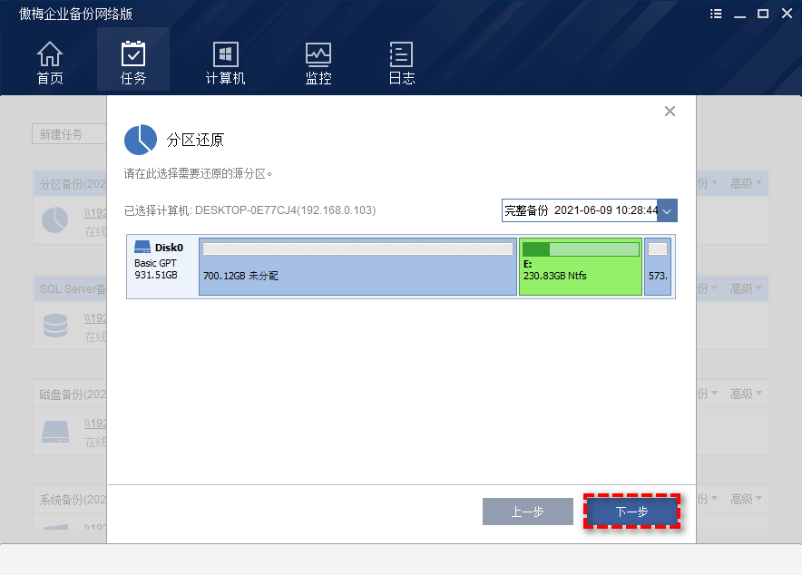The width and height of the screenshot is (802, 575).
Task: Click the 上一步 button
Action: point(527,512)
